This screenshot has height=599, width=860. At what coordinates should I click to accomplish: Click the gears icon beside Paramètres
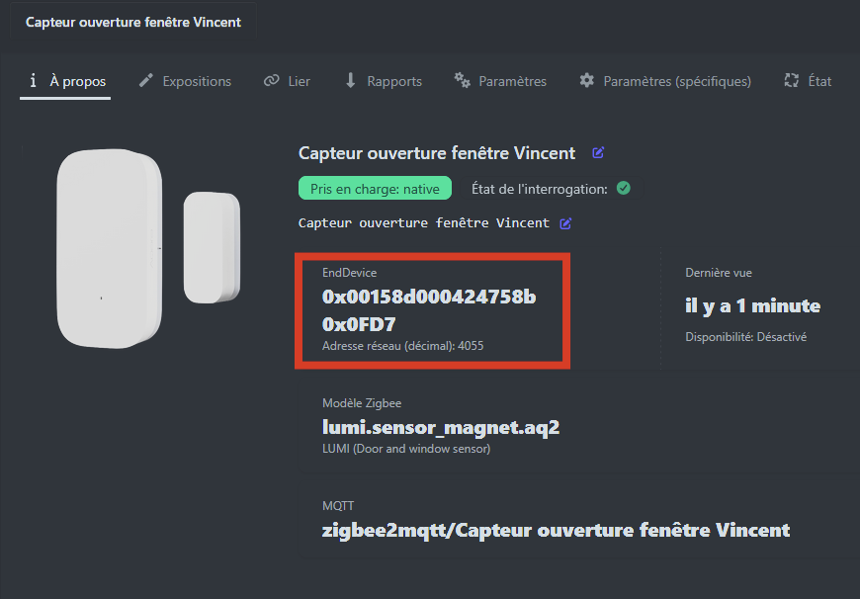coord(462,81)
